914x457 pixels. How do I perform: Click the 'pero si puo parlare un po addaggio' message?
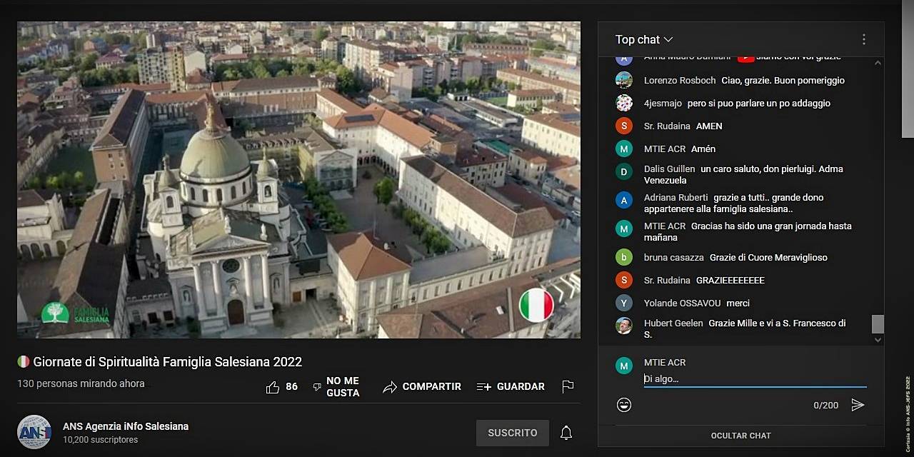[x=759, y=104]
